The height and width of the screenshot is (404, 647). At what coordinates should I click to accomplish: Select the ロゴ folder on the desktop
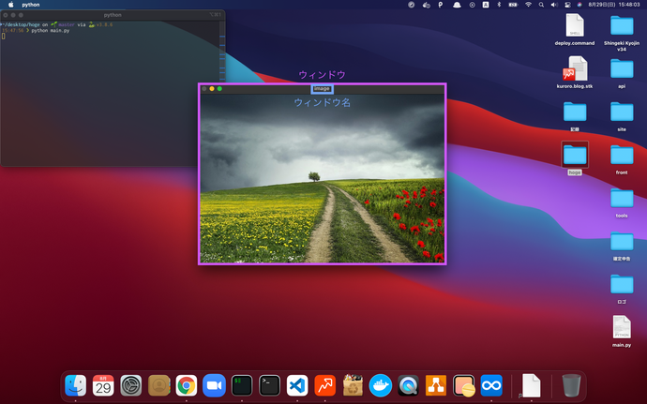622,289
